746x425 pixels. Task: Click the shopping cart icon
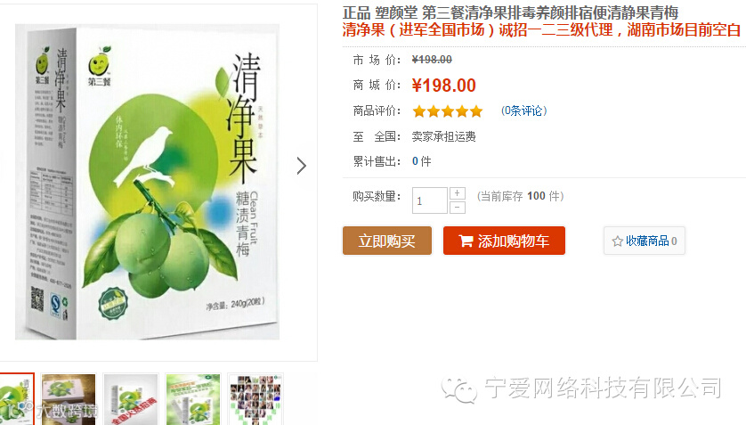tap(466, 241)
